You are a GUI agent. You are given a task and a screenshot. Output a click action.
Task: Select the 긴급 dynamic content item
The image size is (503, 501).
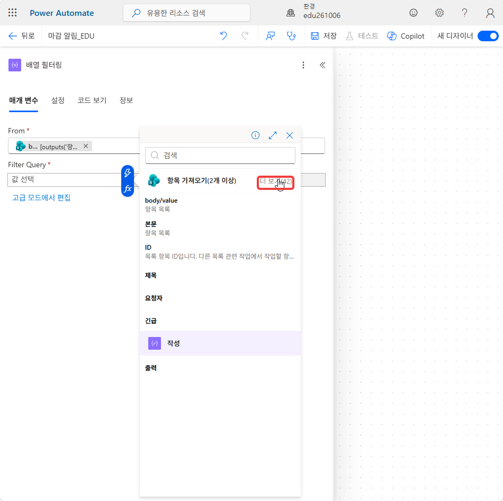220,321
